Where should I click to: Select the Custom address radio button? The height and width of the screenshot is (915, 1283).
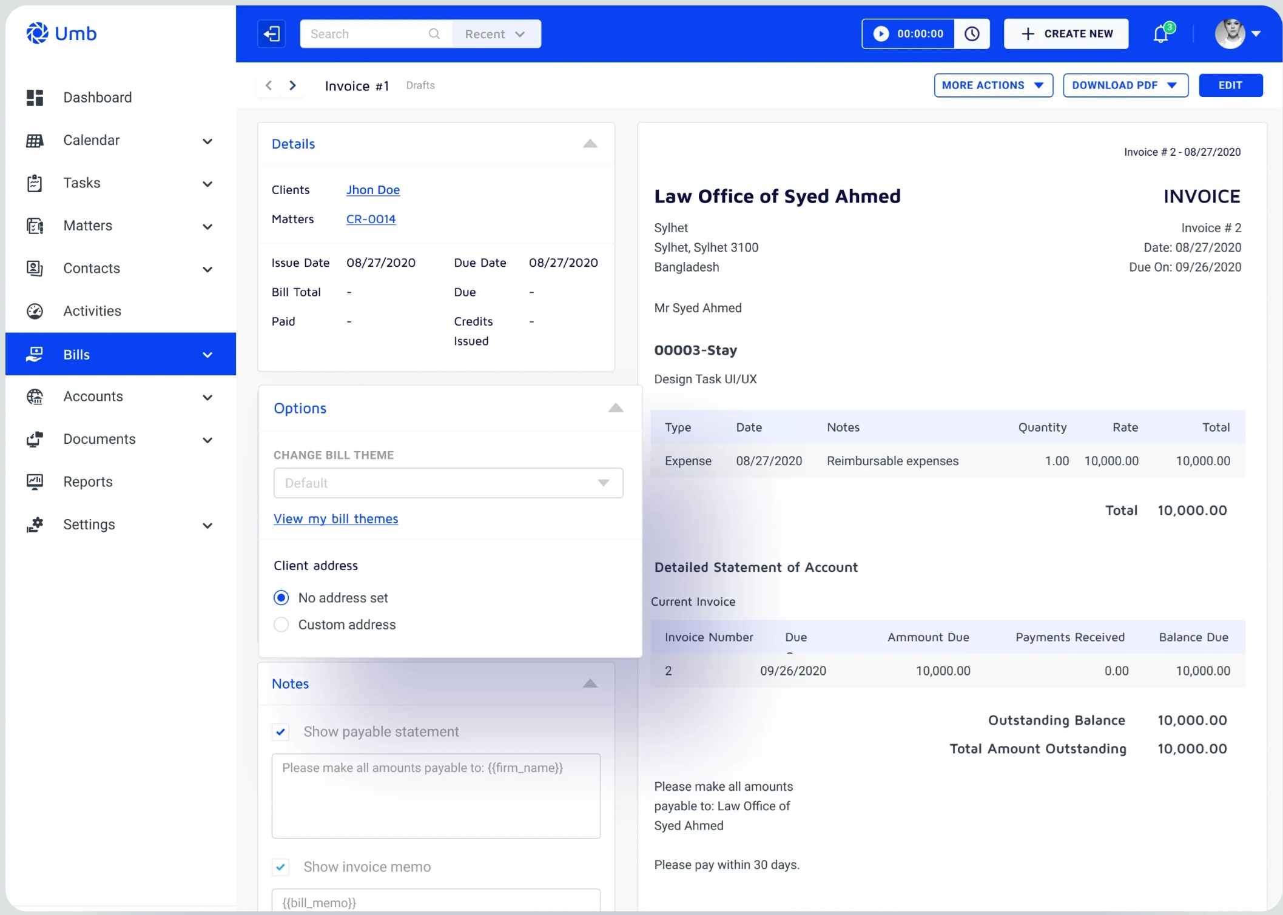tap(281, 625)
